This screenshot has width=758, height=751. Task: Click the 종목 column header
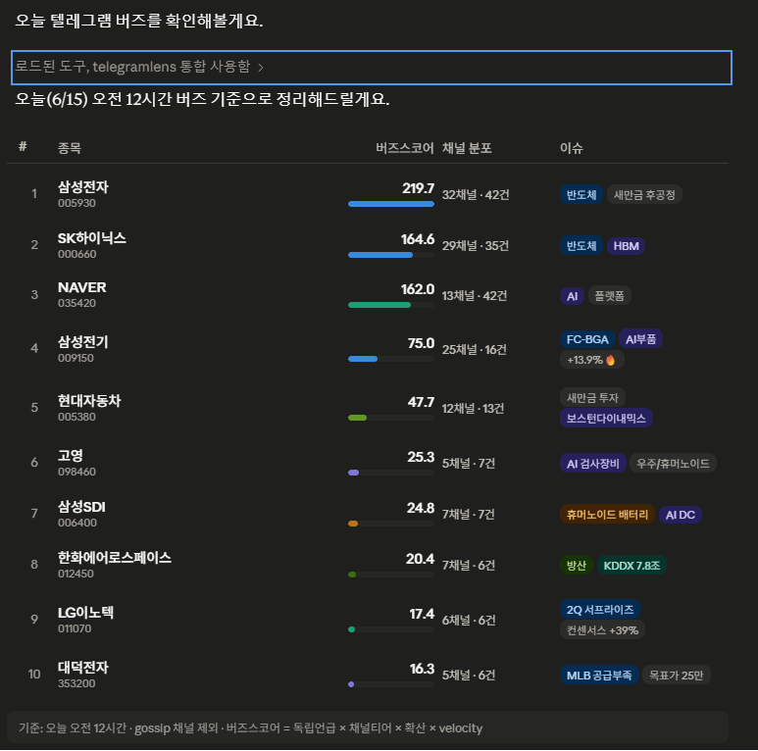tap(69, 148)
